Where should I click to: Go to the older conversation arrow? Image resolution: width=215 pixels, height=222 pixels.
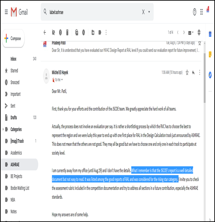[x=184, y=33]
